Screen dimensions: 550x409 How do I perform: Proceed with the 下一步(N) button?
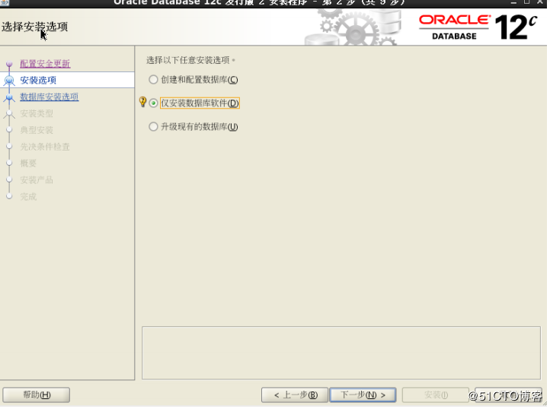(x=363, y=395)
